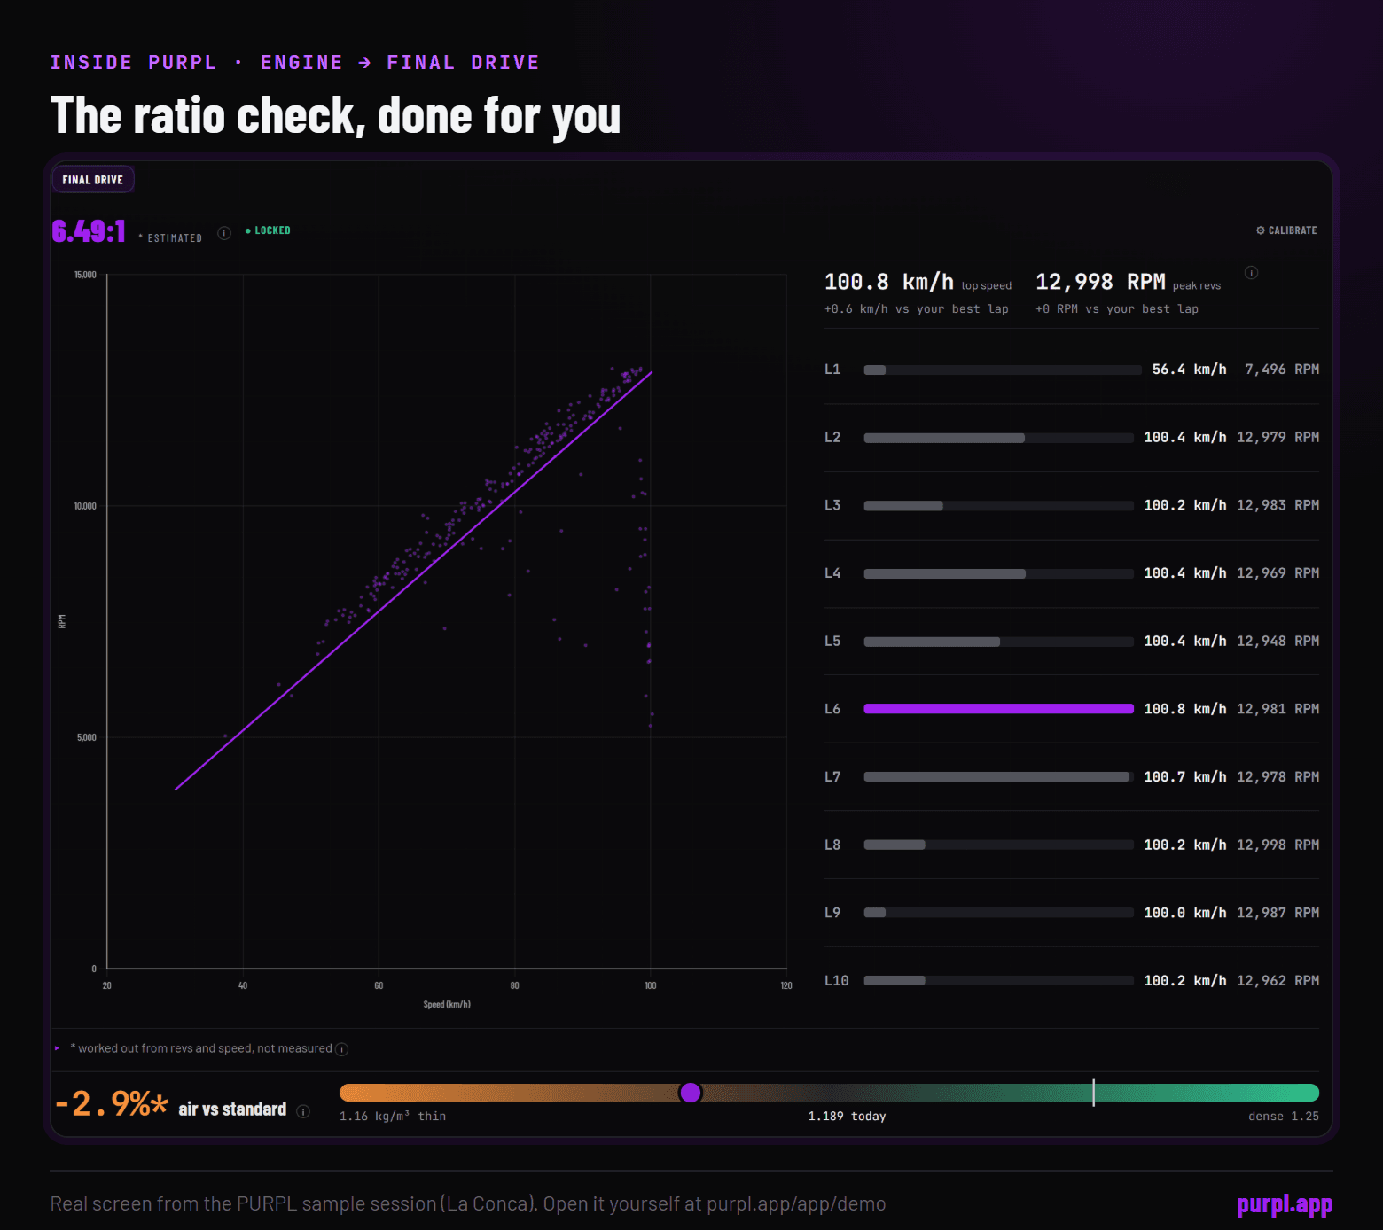Screen dimensions: 1383x1230
Task: Click the -2.9% air density value
Action: 111,1104
